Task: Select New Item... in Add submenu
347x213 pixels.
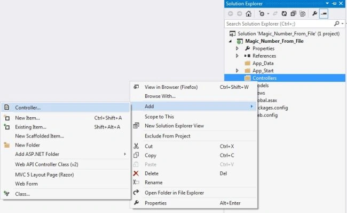Action: (x=66, y=118)
